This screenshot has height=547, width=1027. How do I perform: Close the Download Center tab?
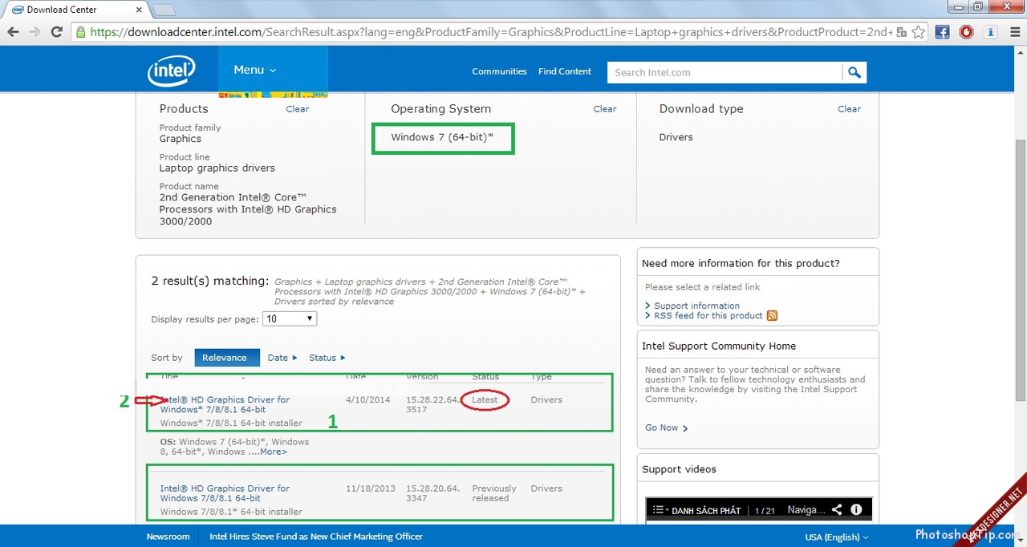(139, 10)
